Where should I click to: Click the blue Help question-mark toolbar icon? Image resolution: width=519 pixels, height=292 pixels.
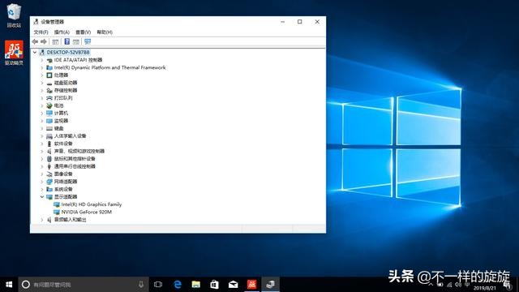pos(66,41)
